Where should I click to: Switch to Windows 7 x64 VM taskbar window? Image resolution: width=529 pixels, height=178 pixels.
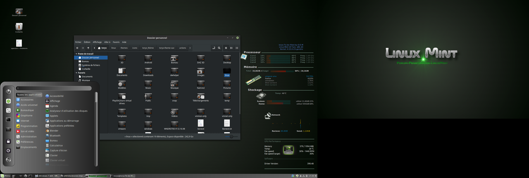48,176
